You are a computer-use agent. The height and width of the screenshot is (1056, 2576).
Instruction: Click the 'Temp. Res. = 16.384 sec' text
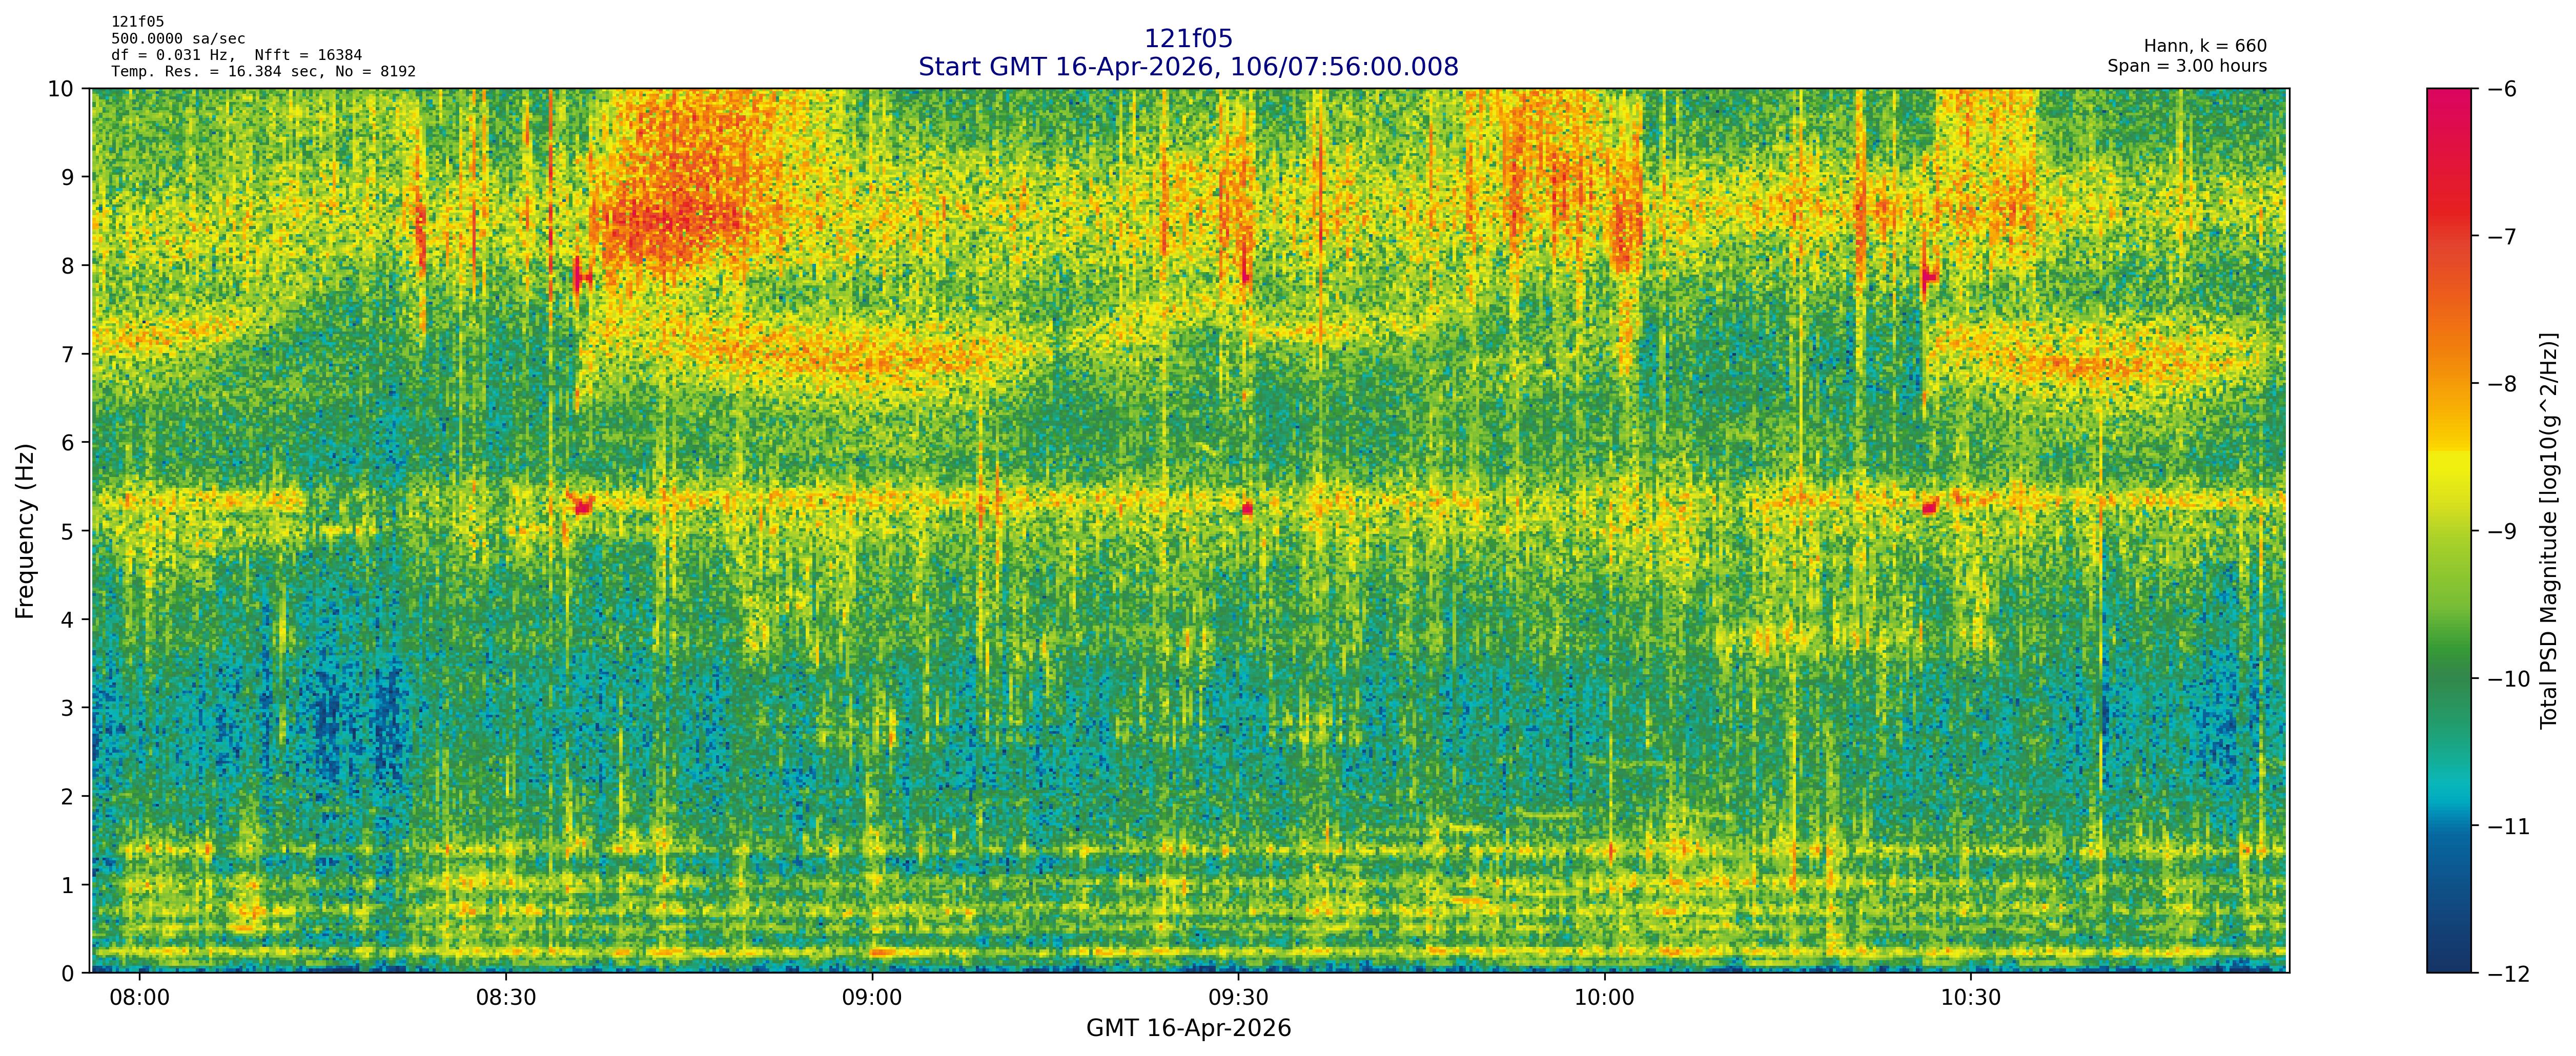(x=215, y=72)
